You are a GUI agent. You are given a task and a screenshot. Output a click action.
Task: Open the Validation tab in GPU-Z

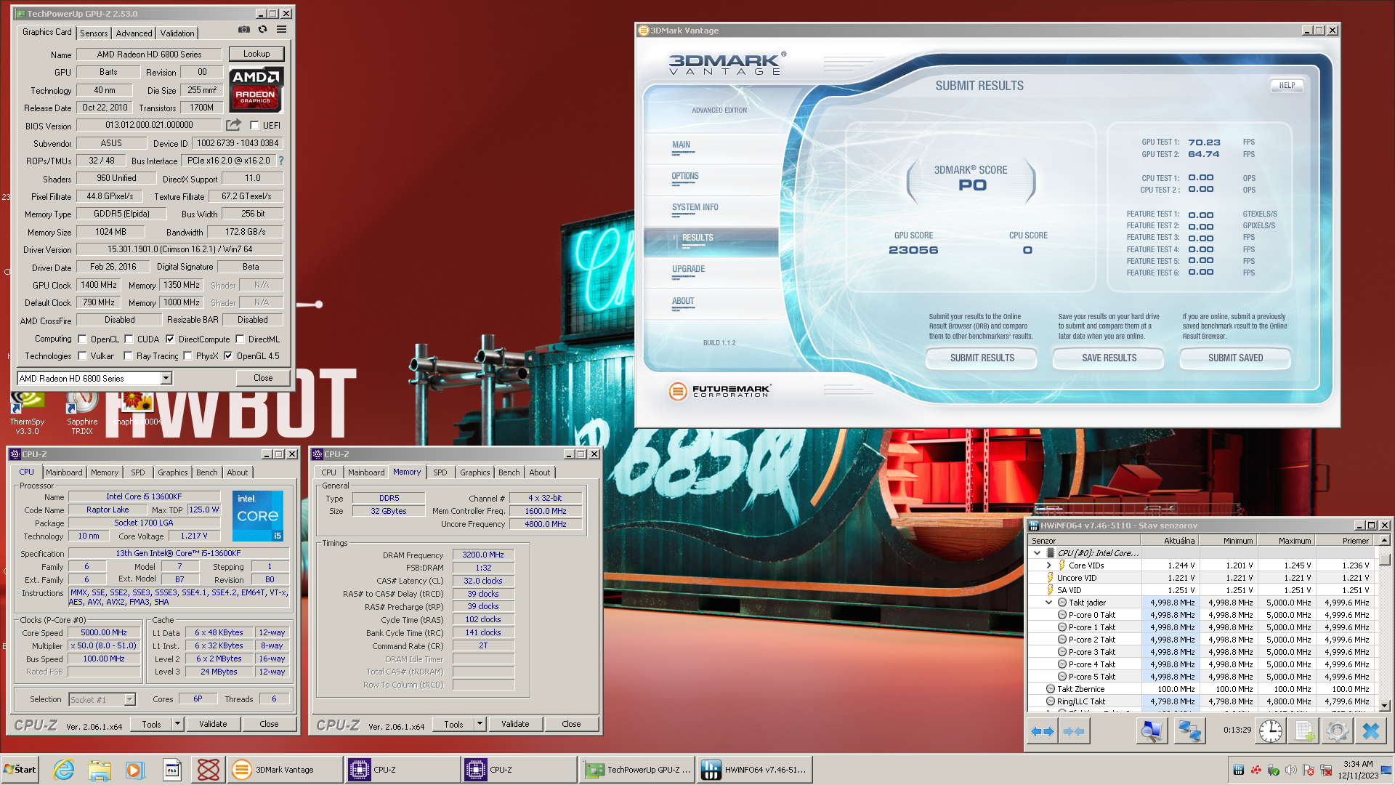[177, 33]
